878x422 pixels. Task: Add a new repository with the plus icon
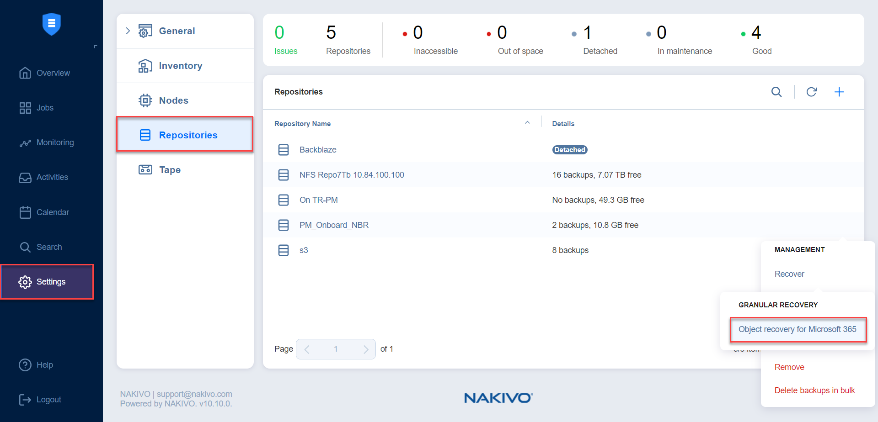click(839, 92)
